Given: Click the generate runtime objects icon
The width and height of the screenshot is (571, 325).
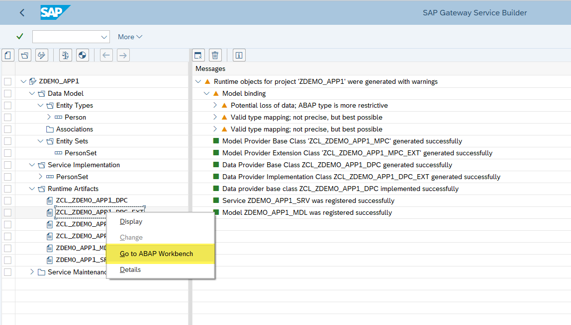Looking at the screenshot, I should click(x=83, y=55).
